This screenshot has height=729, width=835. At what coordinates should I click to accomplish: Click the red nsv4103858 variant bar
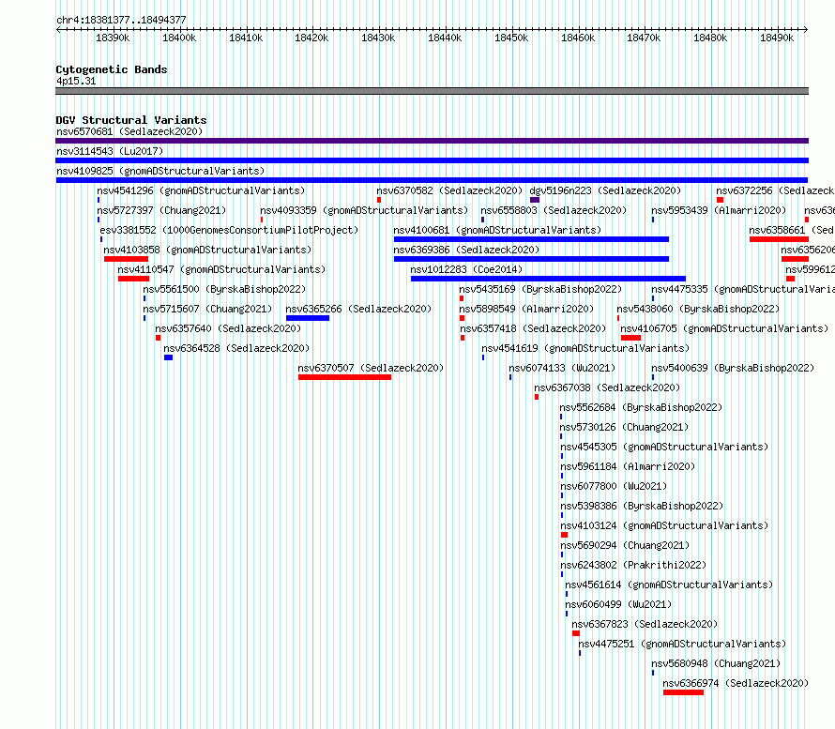coord(127,259)
